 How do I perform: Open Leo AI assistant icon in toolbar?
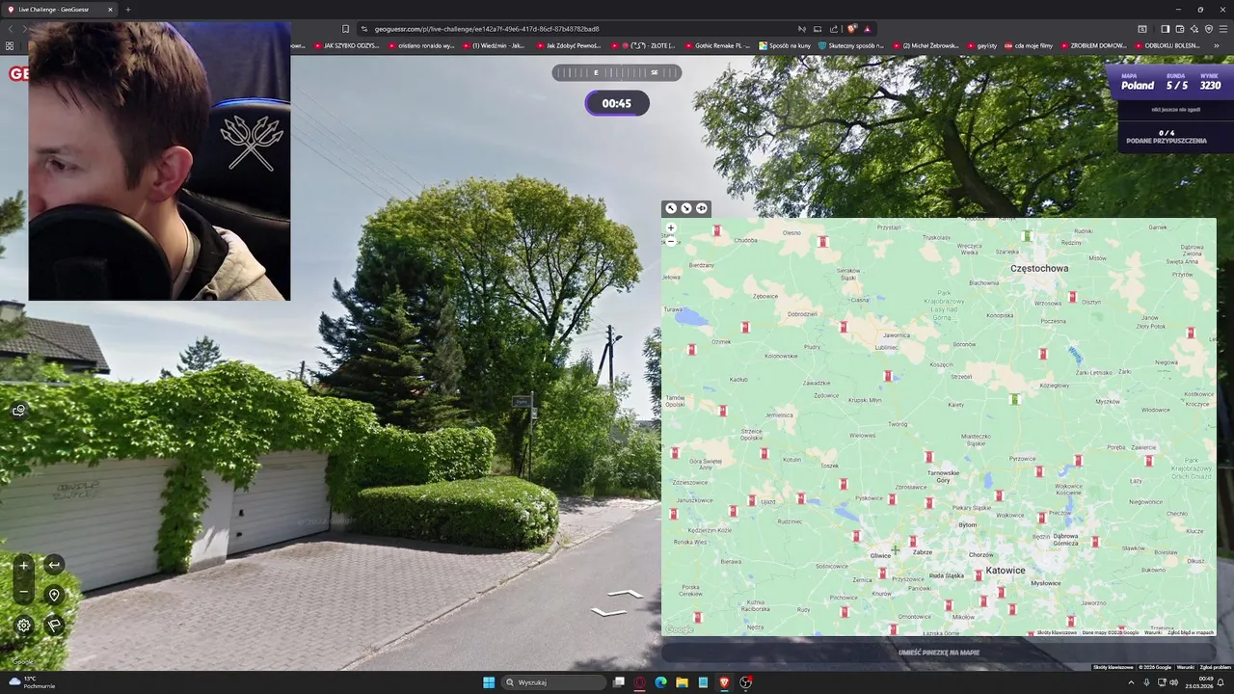pos(1194,29)
